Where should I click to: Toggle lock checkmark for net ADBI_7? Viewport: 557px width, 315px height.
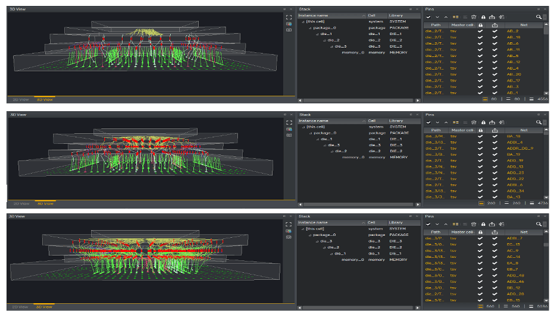[x=480, y=238]
